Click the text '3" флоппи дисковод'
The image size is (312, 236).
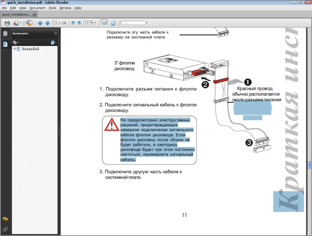[125, 66]
